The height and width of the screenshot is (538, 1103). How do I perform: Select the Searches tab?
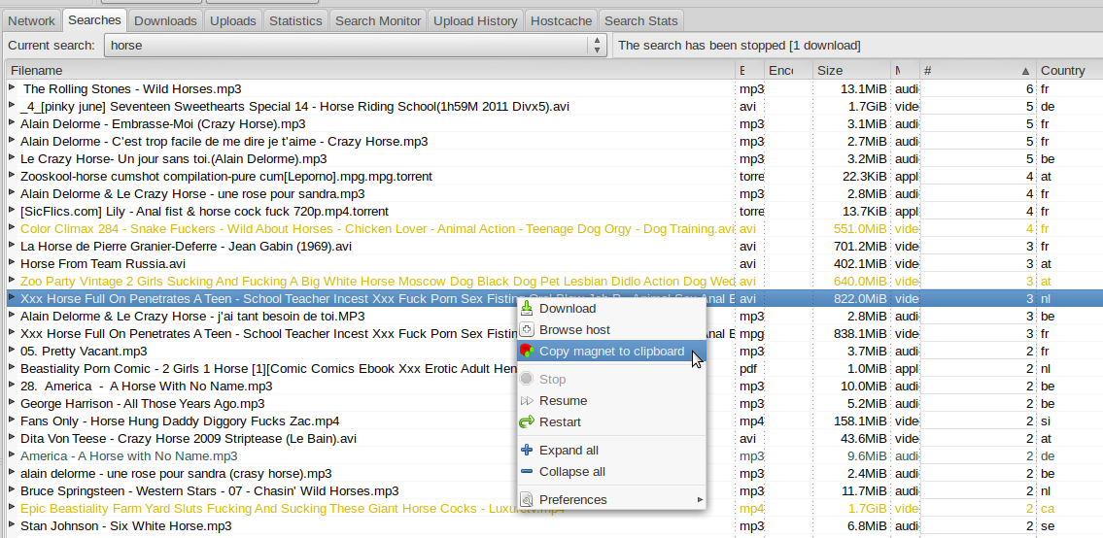point(94,19)
